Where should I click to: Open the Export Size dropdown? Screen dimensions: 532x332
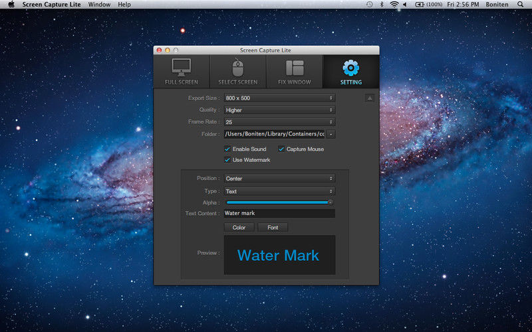279,98
